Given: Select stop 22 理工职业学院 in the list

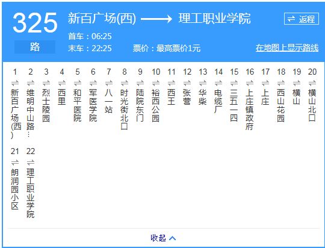Looking at the screenshot, I should pos(31,193).
